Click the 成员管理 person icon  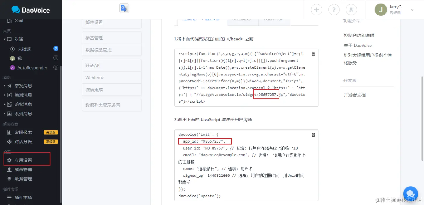click(9, 170)
